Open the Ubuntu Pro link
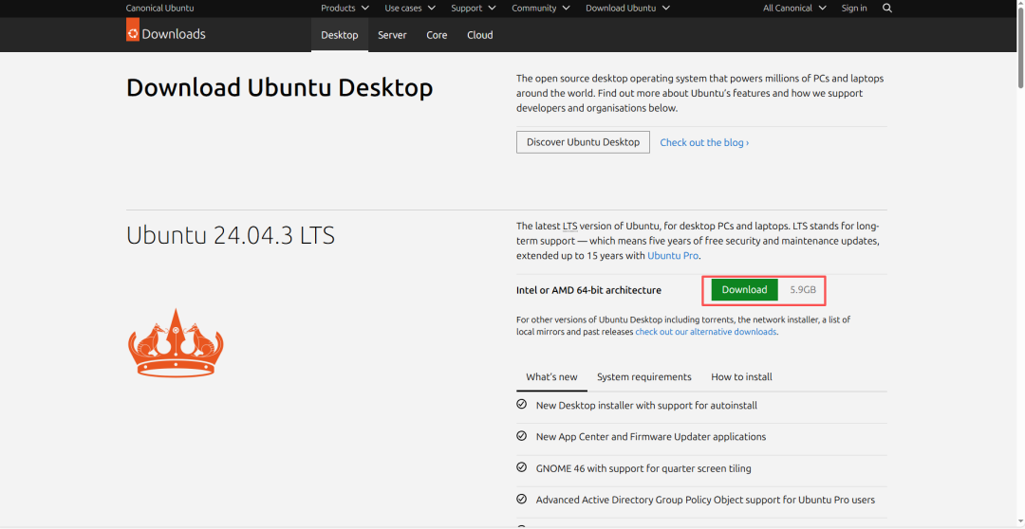Screen dimensions: 1025x529 click(673, 256)
